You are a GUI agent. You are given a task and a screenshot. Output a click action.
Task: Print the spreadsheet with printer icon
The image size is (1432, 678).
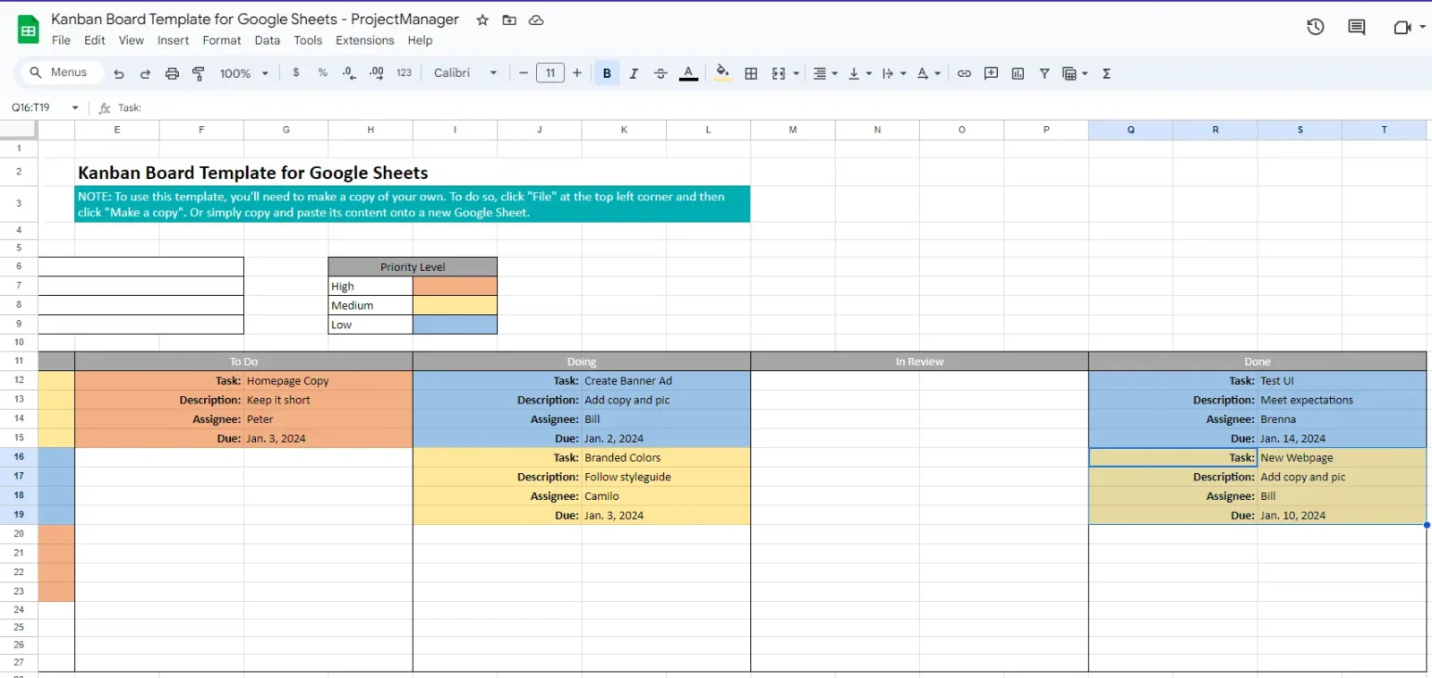click(x=172, y=73)
